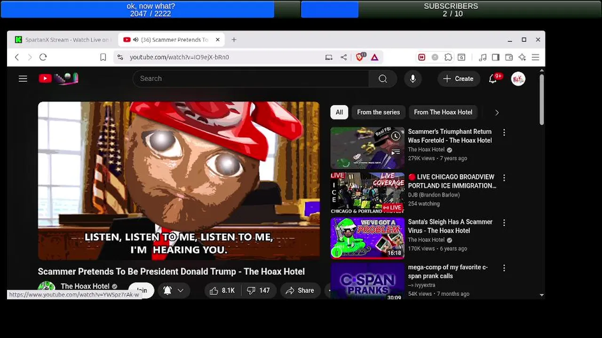The width and height of the screenshot is (602, 338).
Task: Open the LIVE CHICAGO BROADVIEW thumbnail
Action: click(367, 193)
